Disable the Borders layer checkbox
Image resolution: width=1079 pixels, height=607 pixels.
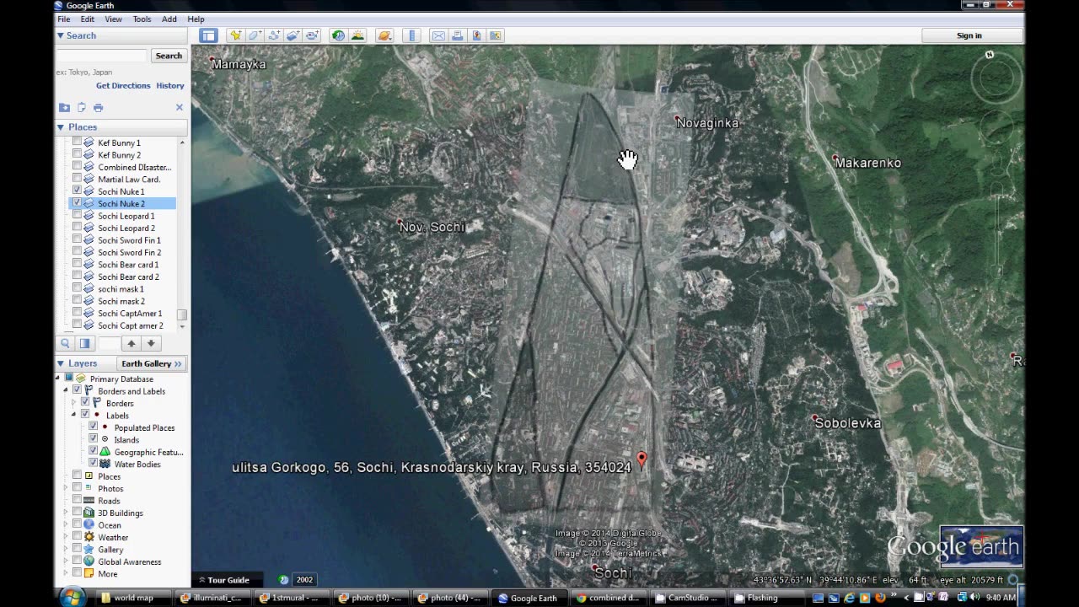click(84, 403)
